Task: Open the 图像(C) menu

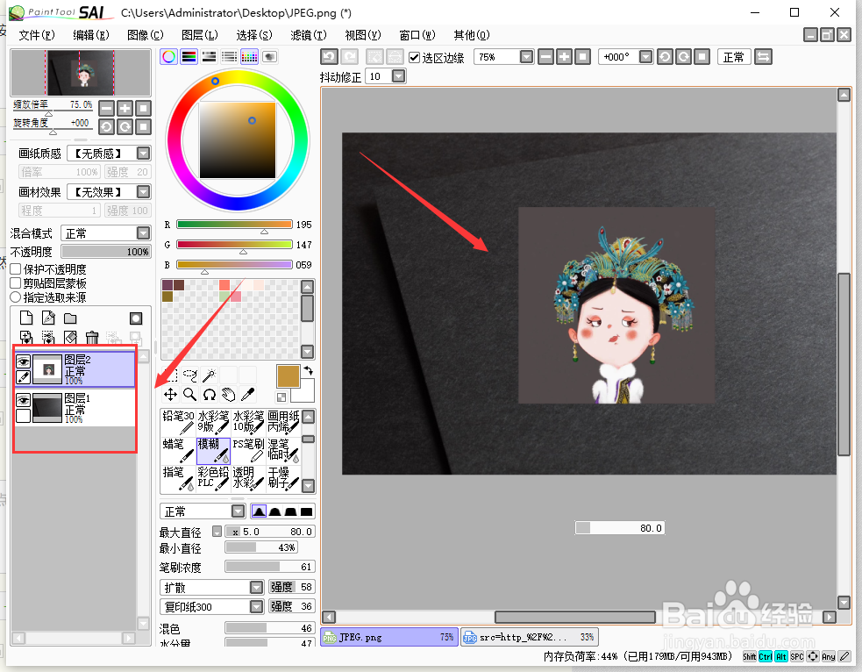Action: click(146, 35)
